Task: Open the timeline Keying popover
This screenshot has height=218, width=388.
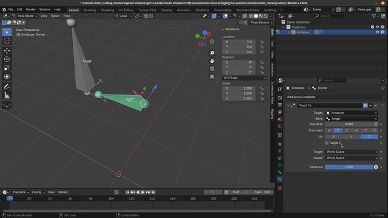Action: [x=38, y=192]
